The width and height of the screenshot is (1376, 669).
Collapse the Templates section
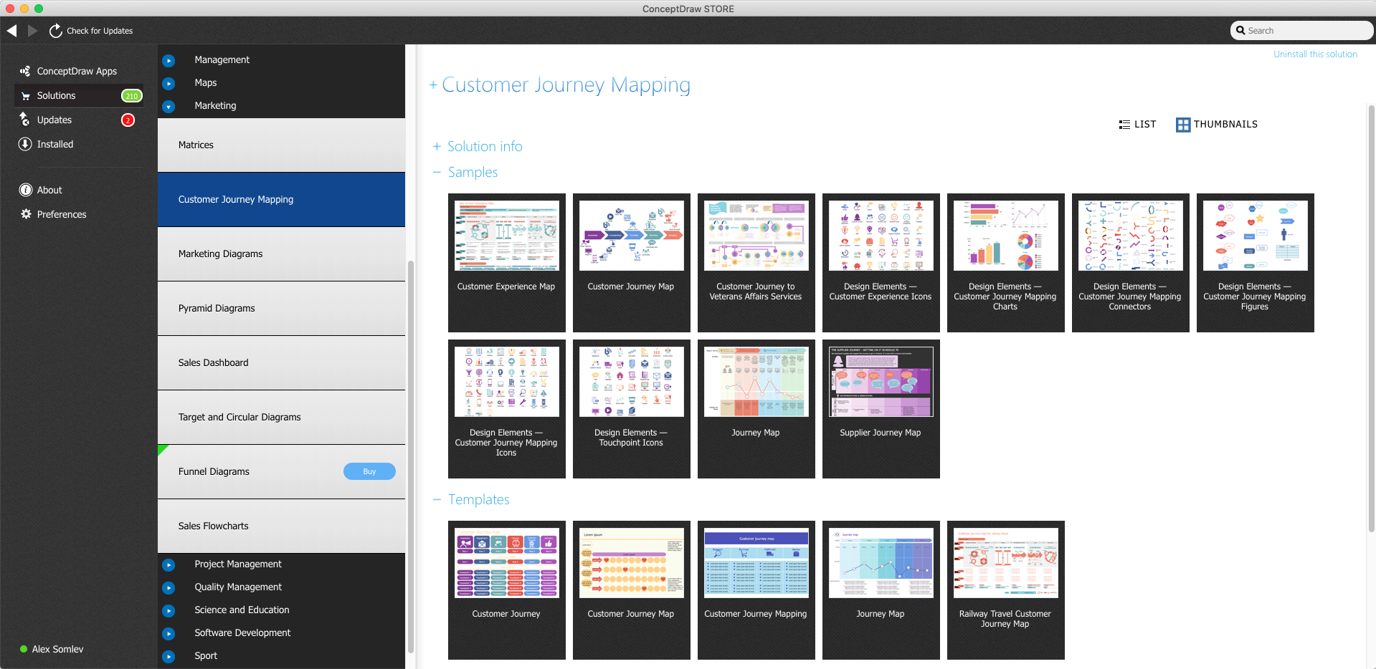[x=437, y=499]
